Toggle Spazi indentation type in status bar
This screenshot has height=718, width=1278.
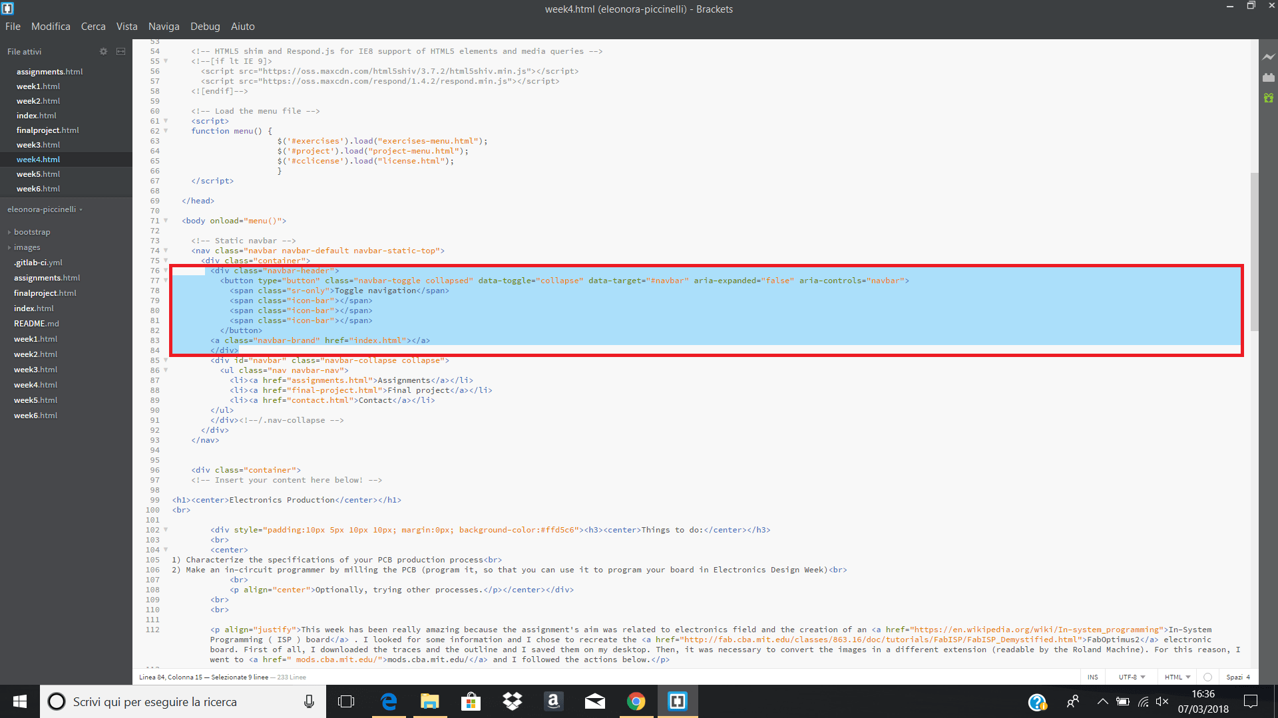pos(1234,677)
